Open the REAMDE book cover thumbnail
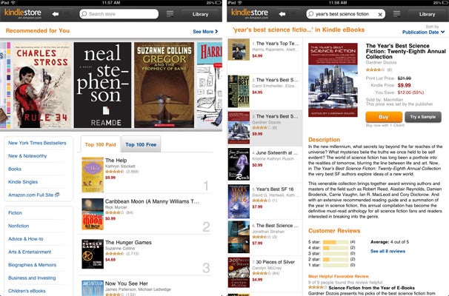The height and width of the screenshot is (296, 449). pyautogui.click(x=102, y=85)
